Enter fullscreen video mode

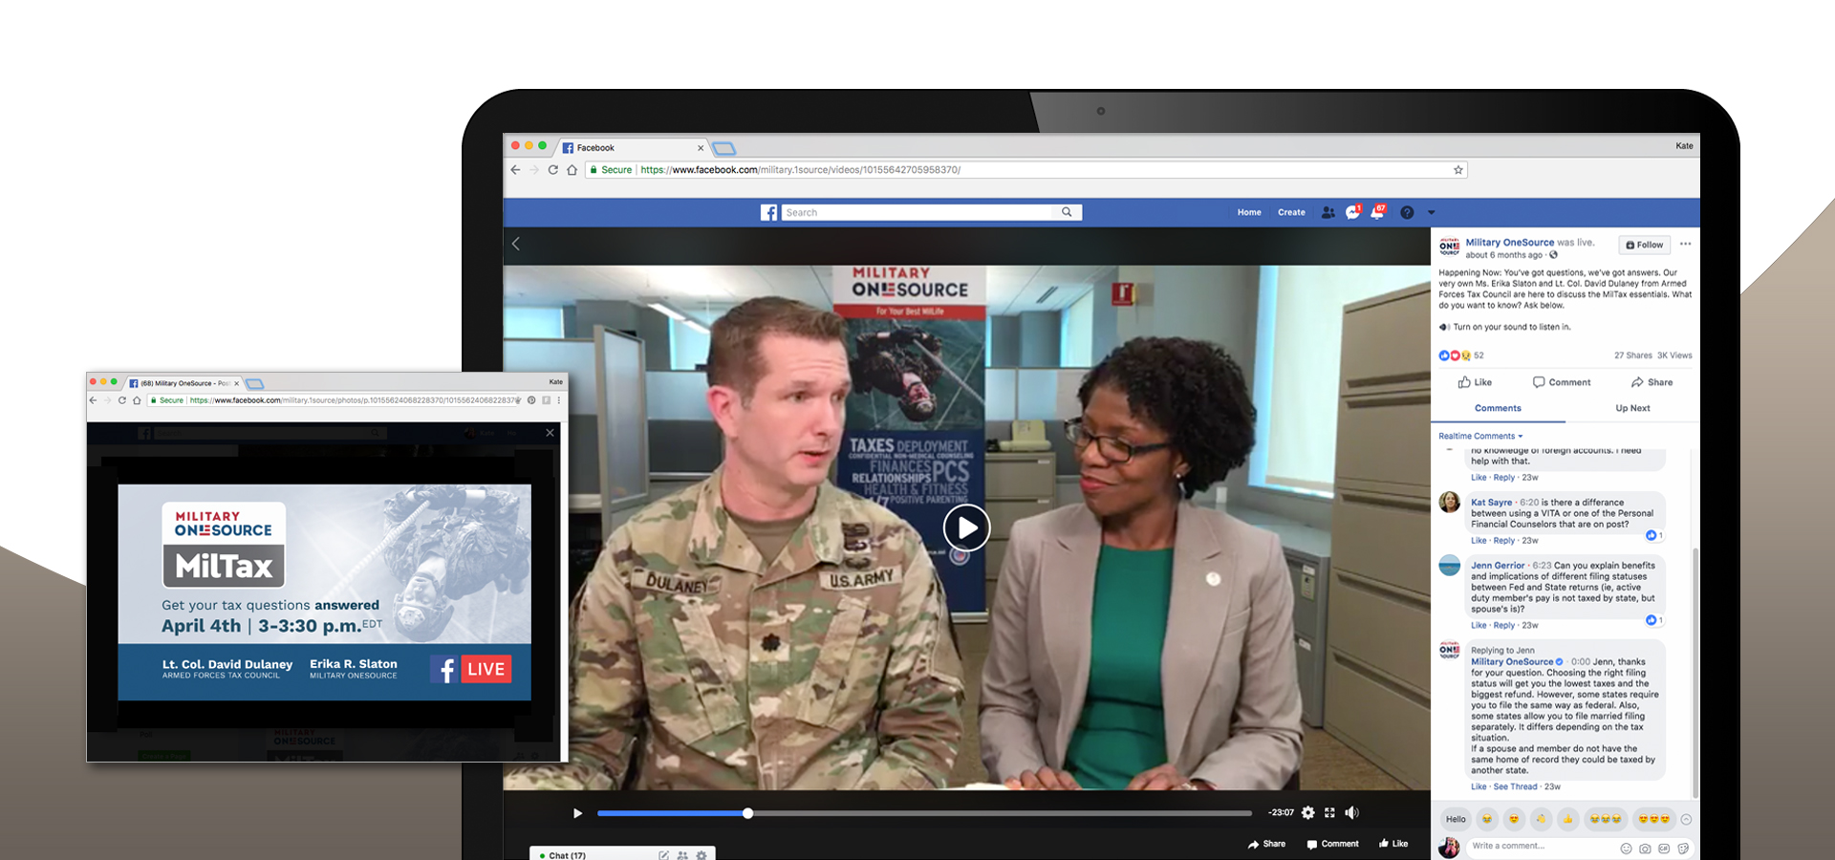[1329, 813]
